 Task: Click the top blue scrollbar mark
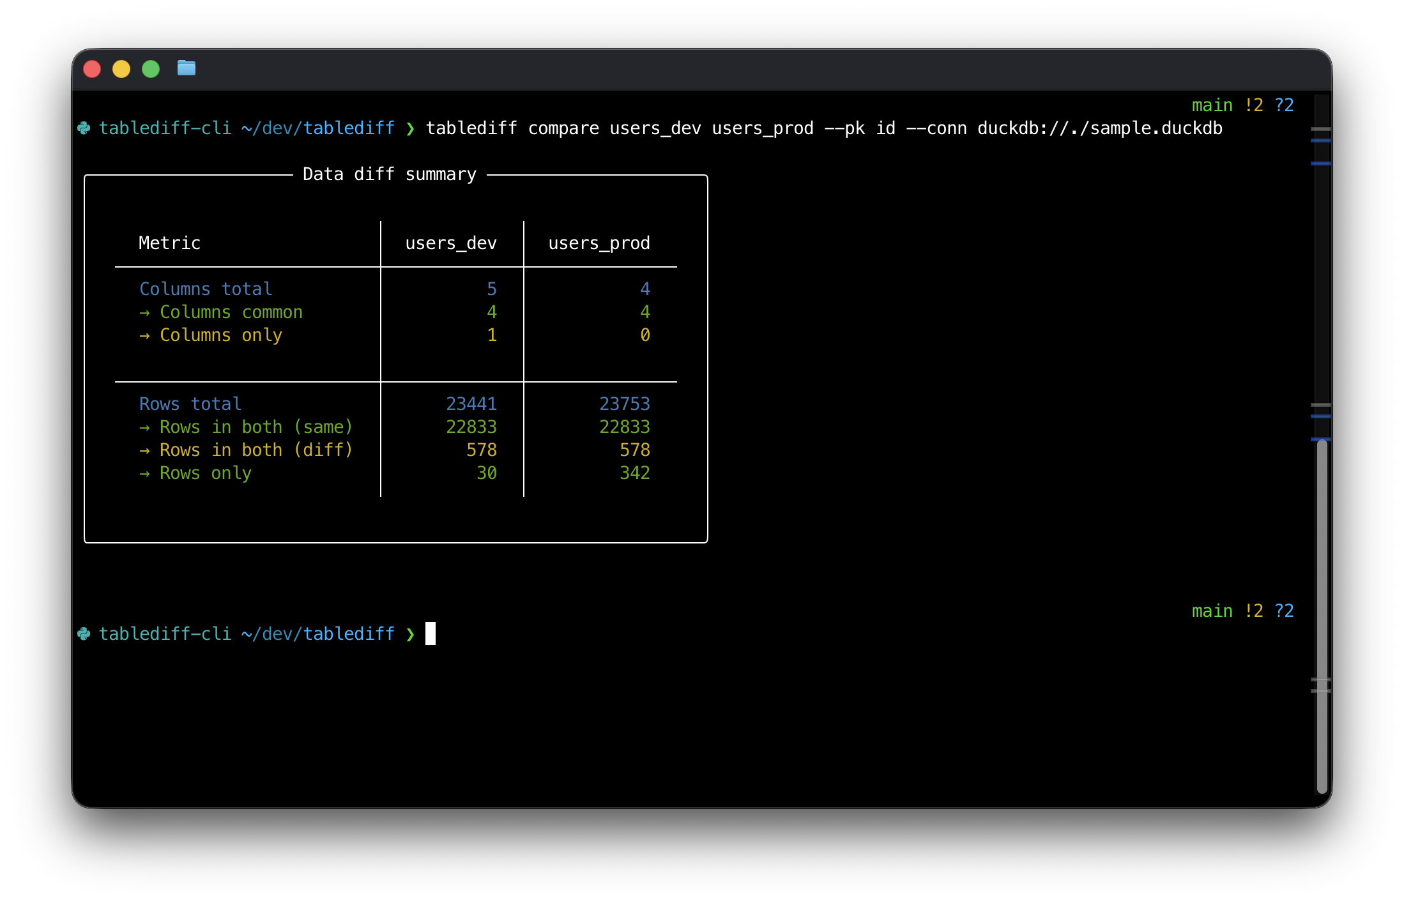pyautogui.click(x=1320, y=140)
